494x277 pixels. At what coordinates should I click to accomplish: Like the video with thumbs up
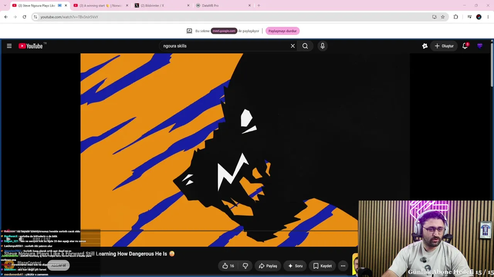pyautogui.click(x=228, y=266)
